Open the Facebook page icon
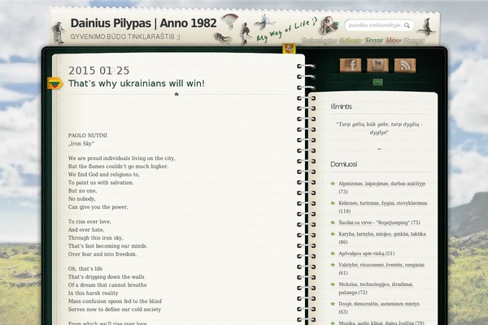 tap(351, 65)
